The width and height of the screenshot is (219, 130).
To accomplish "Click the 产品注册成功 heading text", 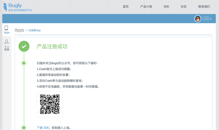I will [52, 46].
